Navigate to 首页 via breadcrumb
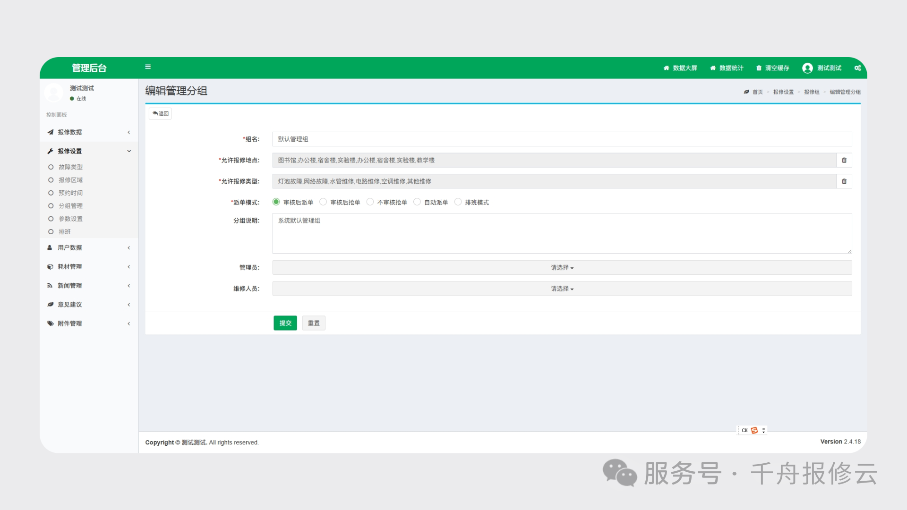 click(757, 92)
